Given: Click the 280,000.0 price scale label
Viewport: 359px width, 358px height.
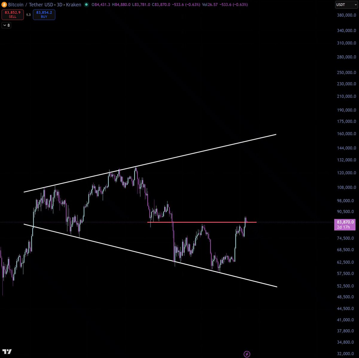Looking at the screenshot, I should (346, 57).
